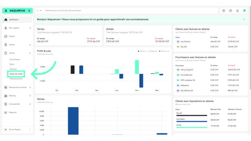
Task: Click the Ressources humaines icon
Action: (x=6, y=87)
